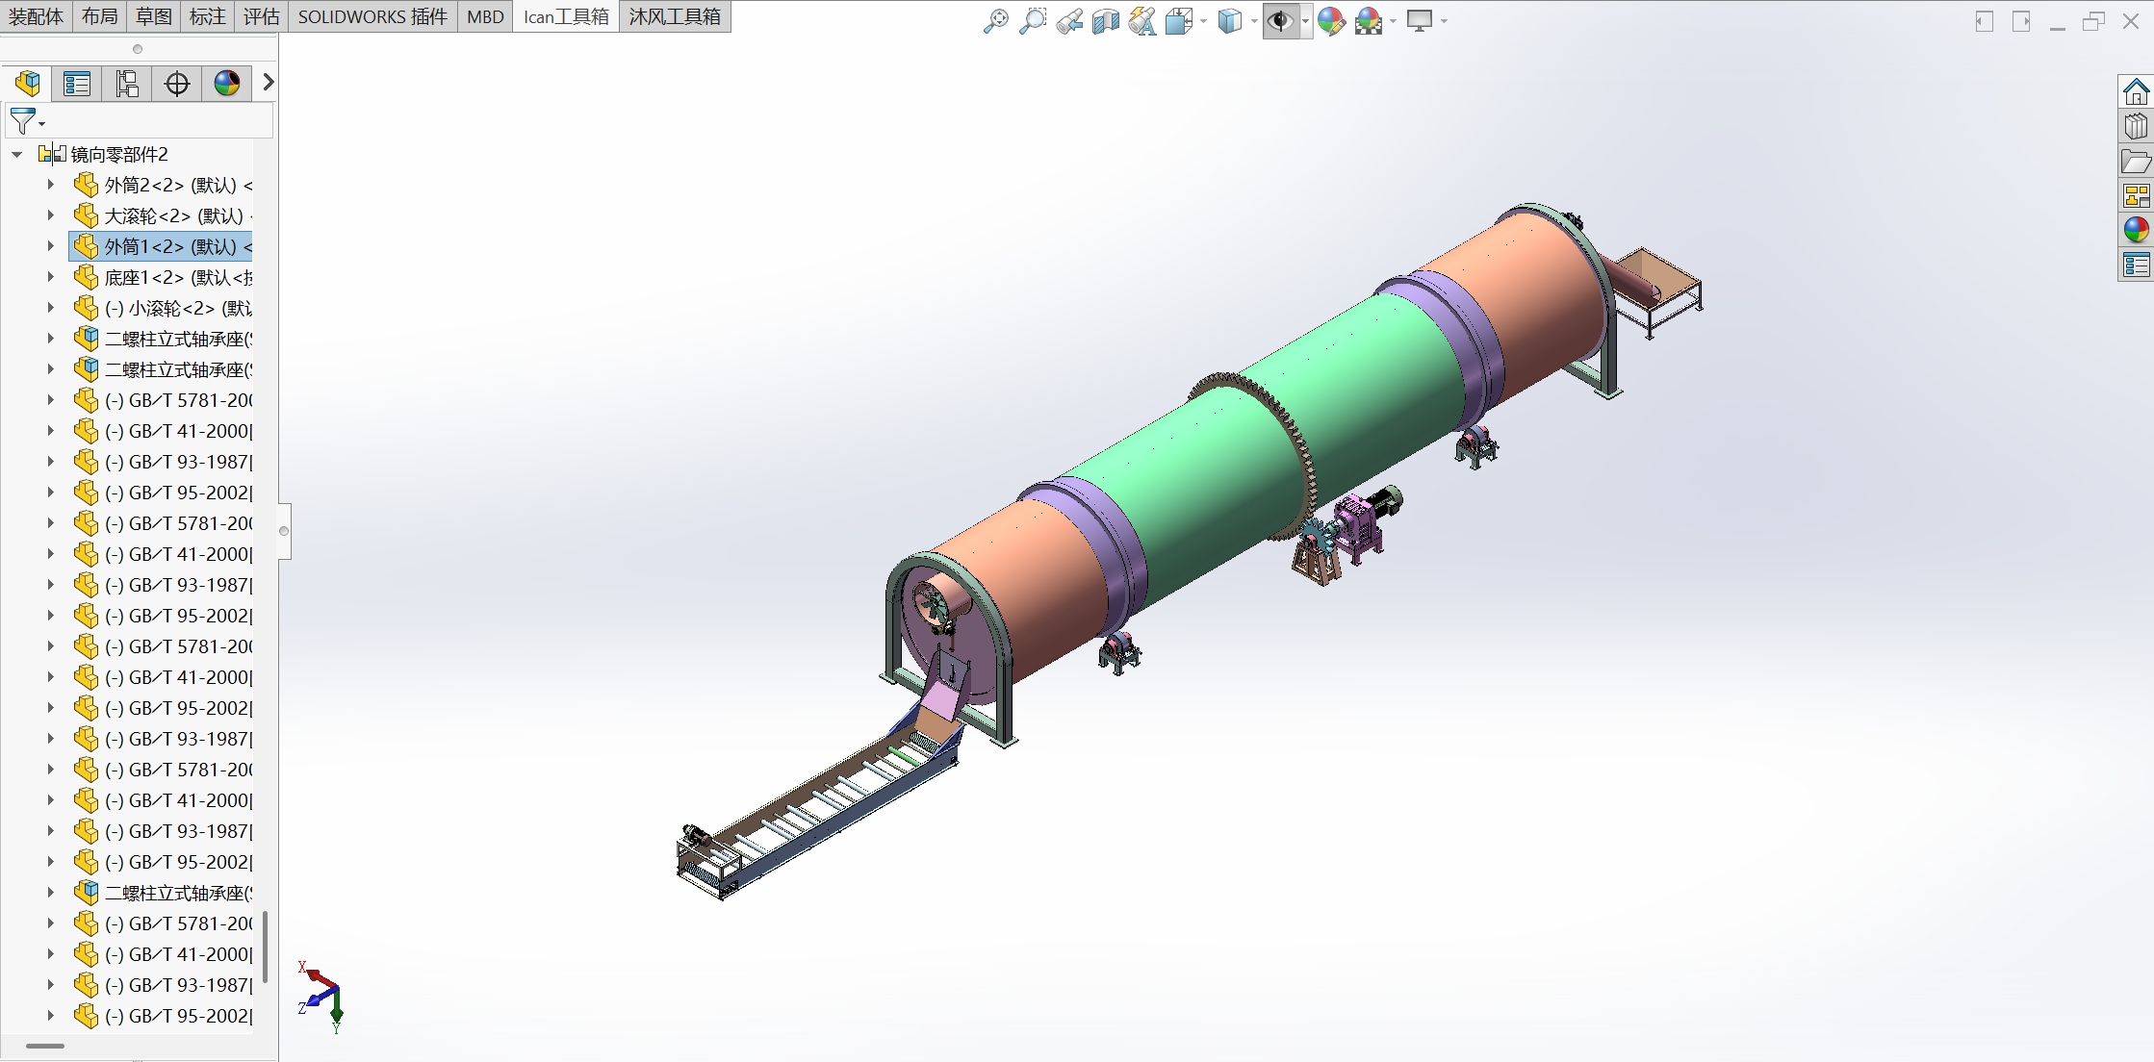Open the File Explorer task pane folder icon

pos(2136,162)
